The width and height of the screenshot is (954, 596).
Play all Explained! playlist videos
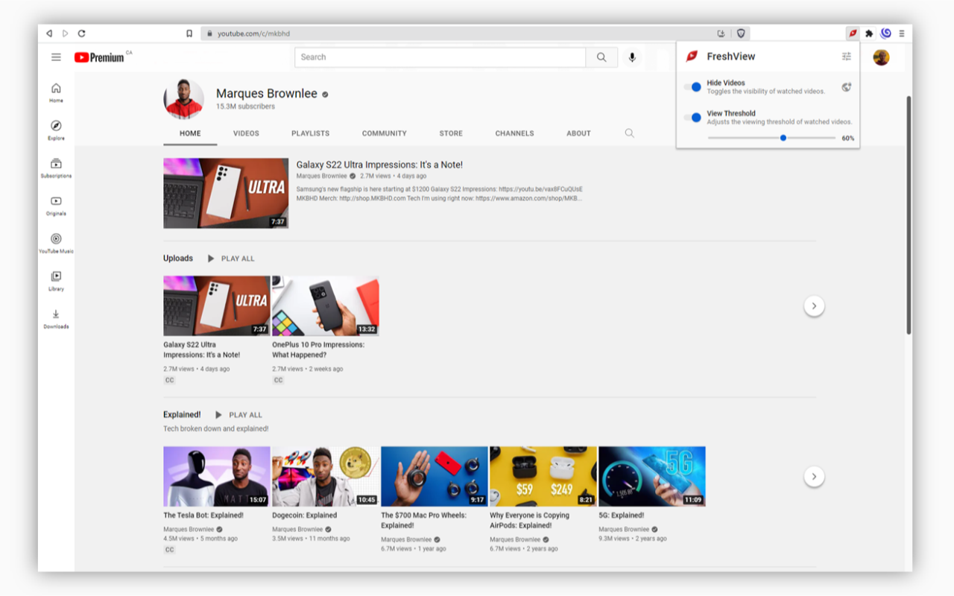click(x=238, y=415)
